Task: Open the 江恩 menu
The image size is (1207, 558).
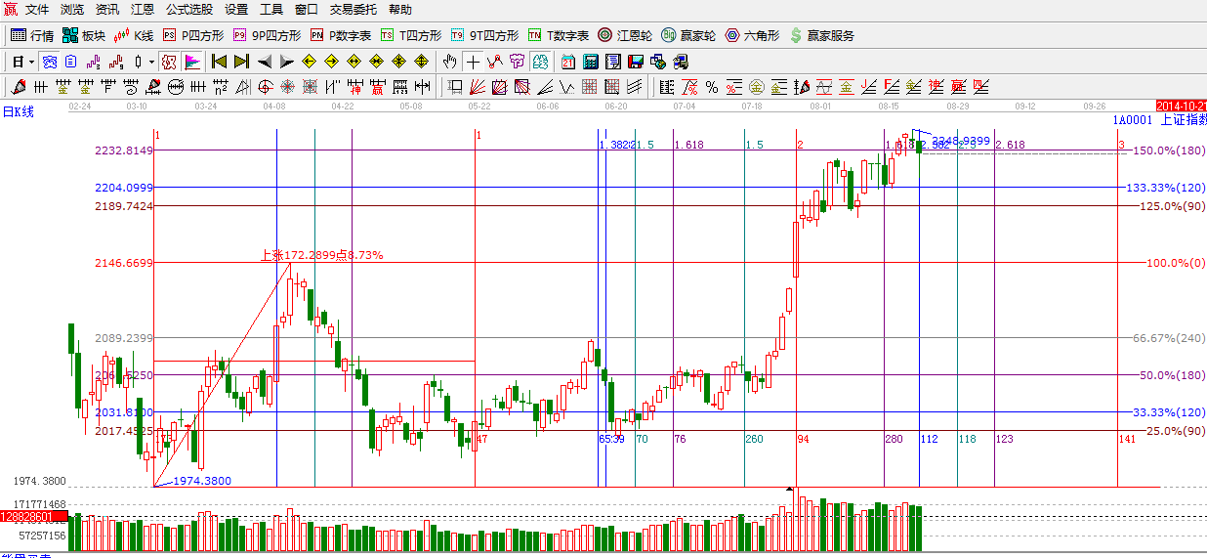Action: point(143,10)
